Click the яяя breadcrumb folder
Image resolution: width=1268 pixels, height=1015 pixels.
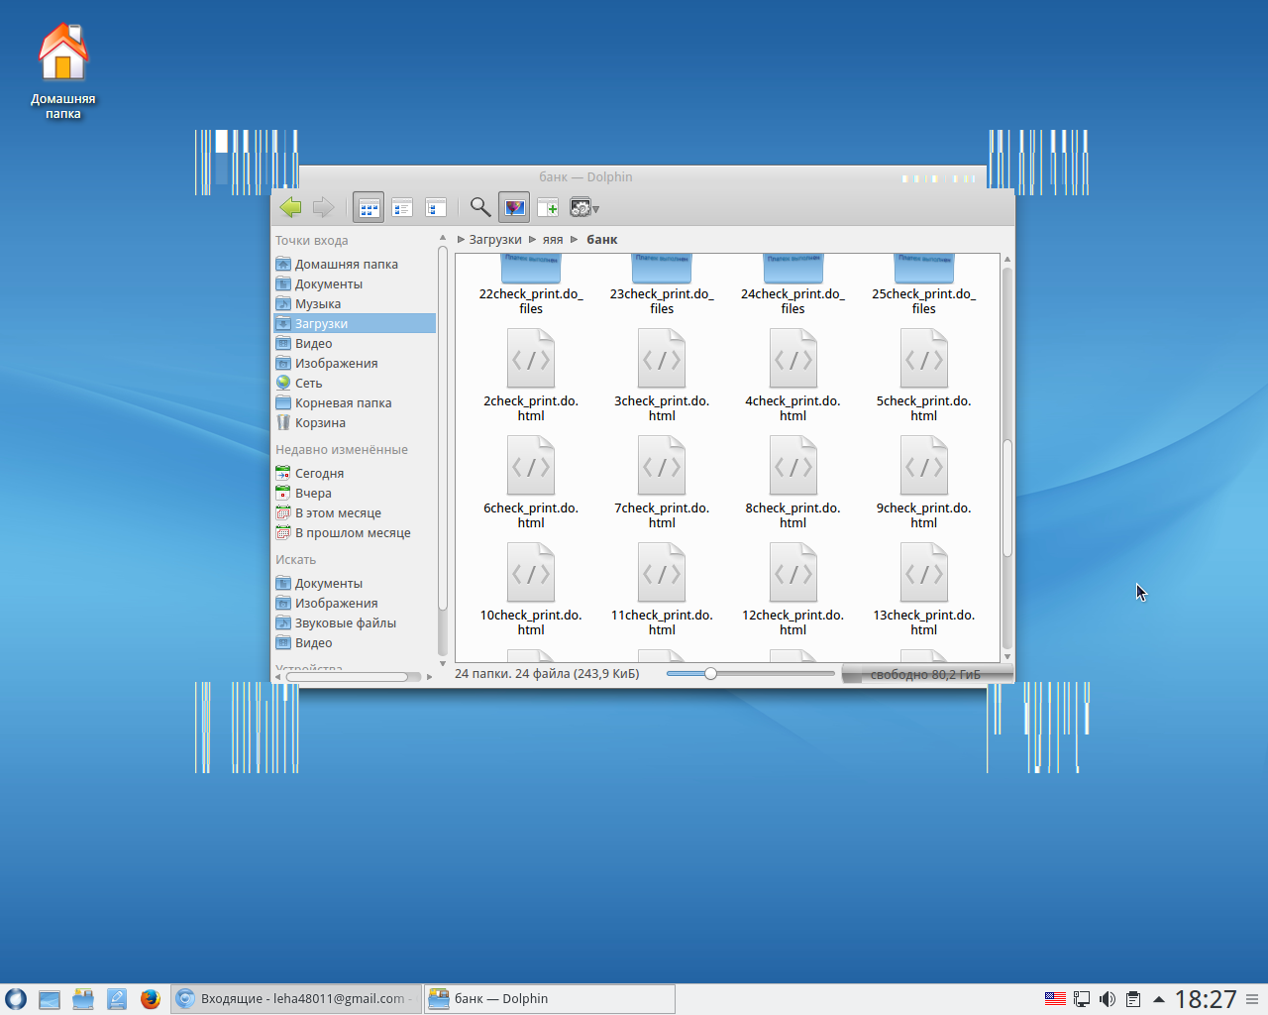[553, 240]
